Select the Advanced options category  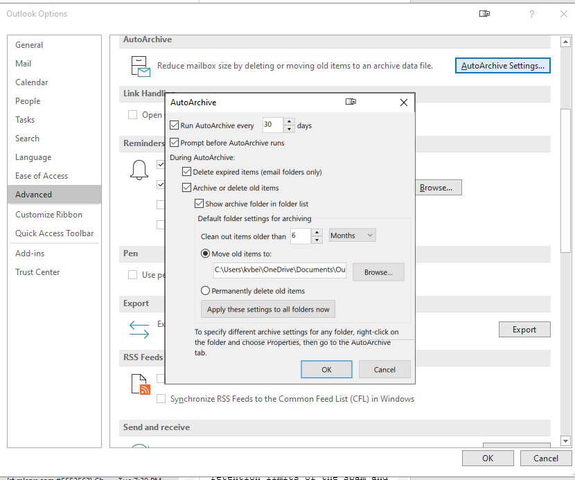(x=54, y=195)
